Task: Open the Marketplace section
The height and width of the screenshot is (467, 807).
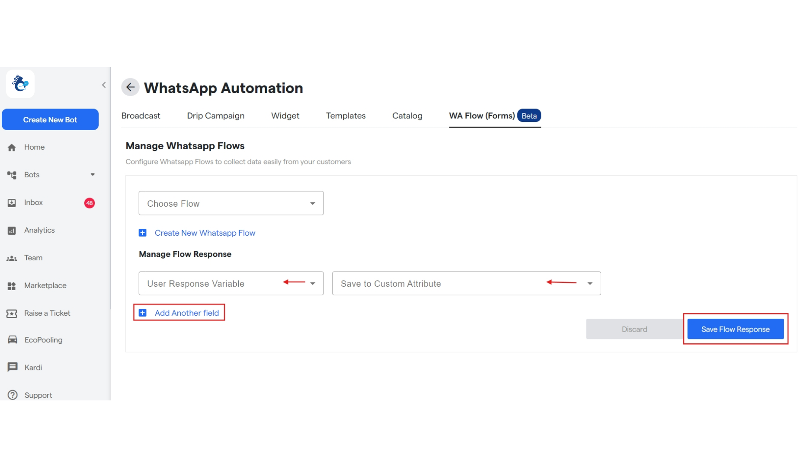Action: tap(12, 285)
